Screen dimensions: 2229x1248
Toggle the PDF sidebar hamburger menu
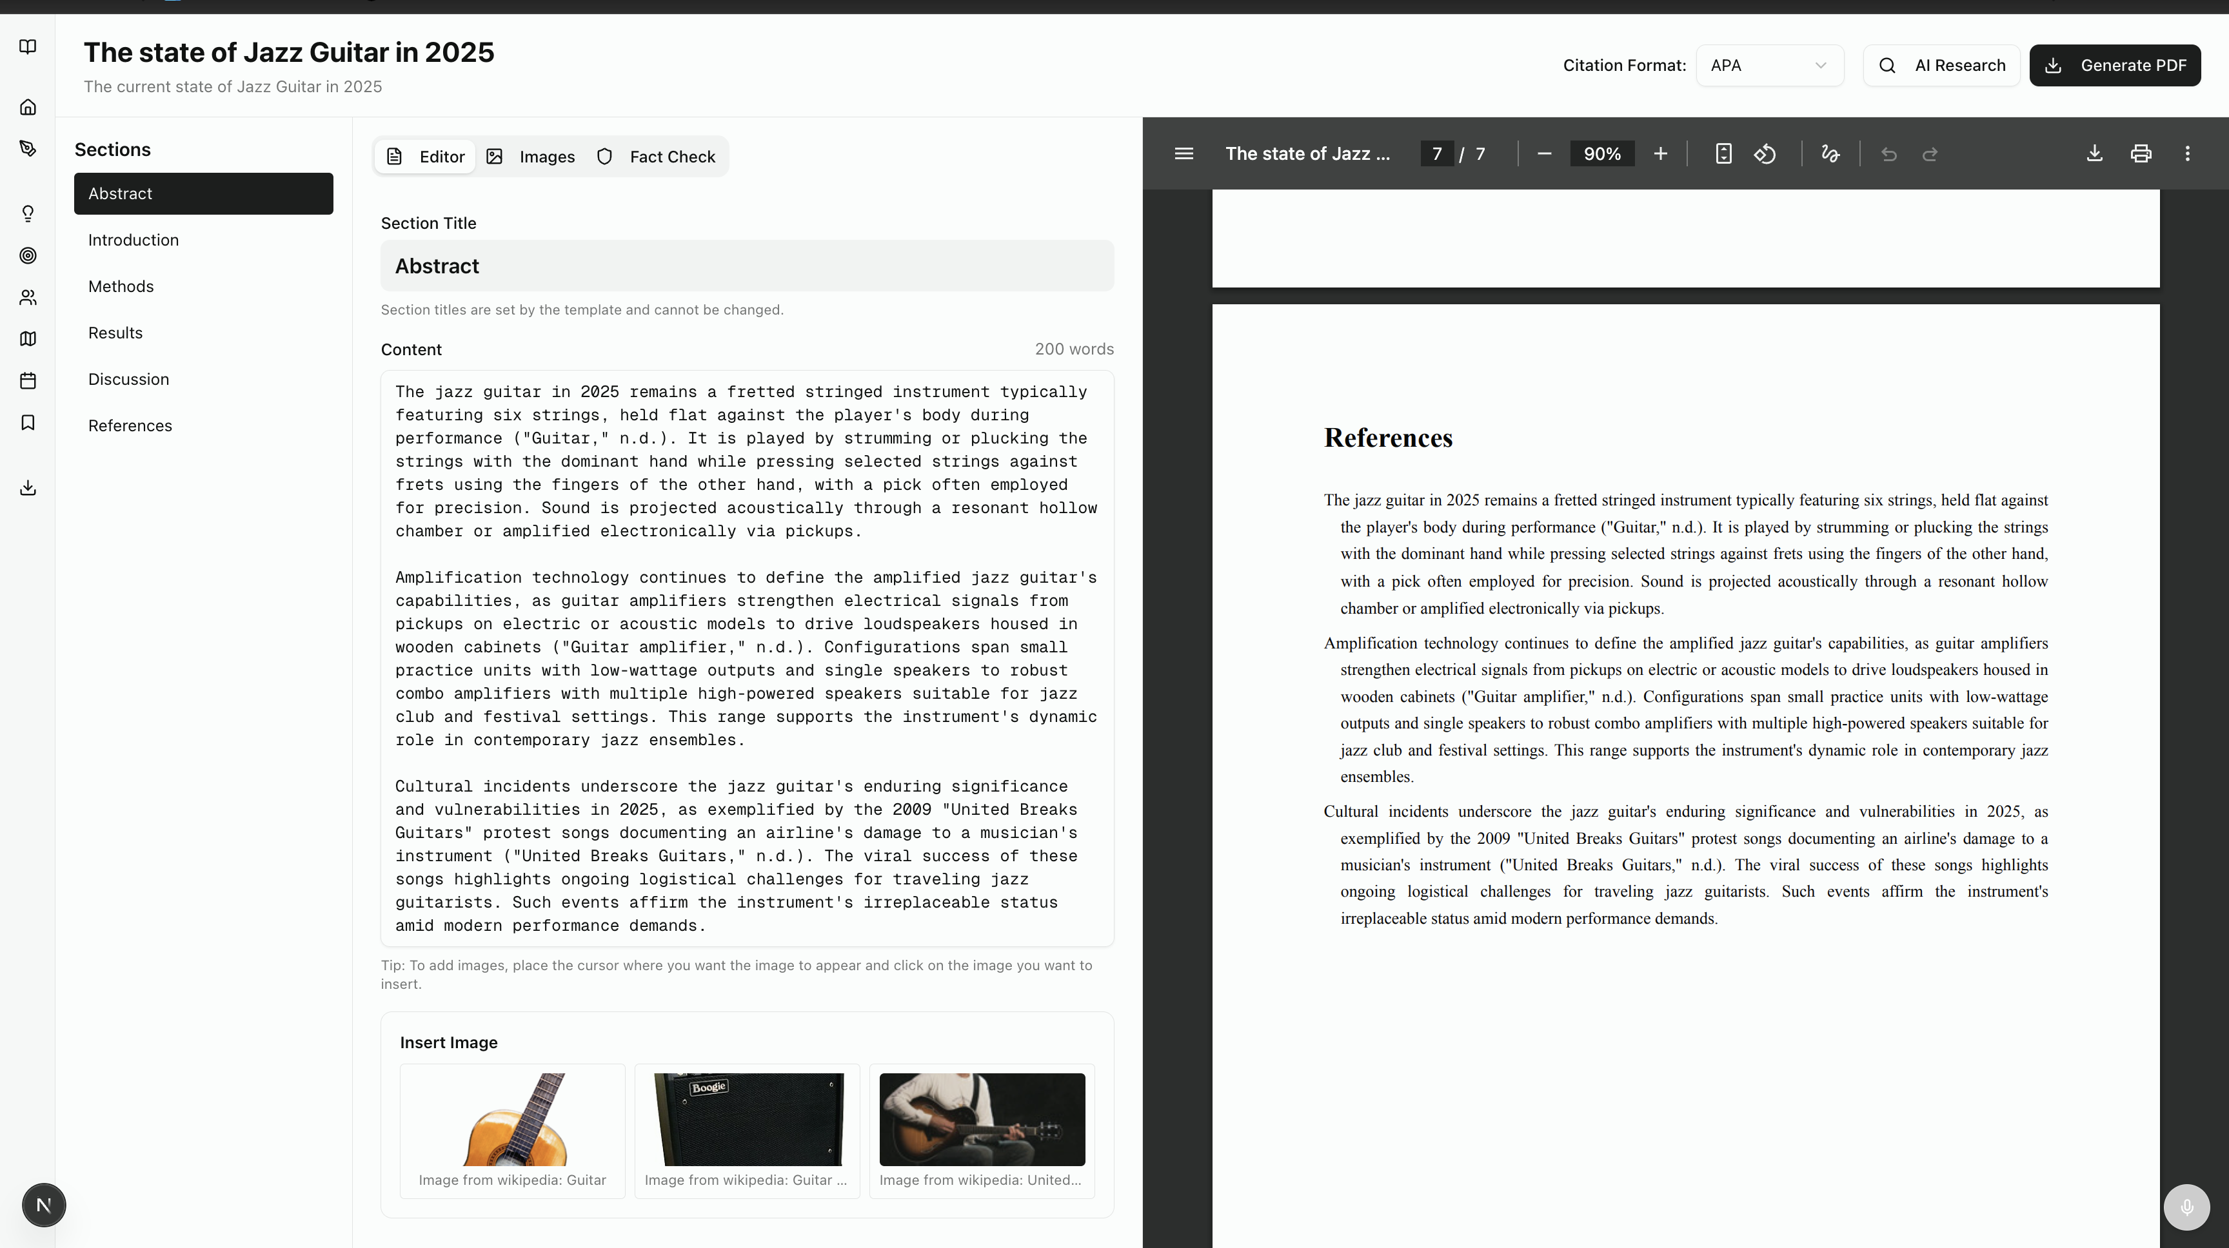click(x=1184, y=154)
